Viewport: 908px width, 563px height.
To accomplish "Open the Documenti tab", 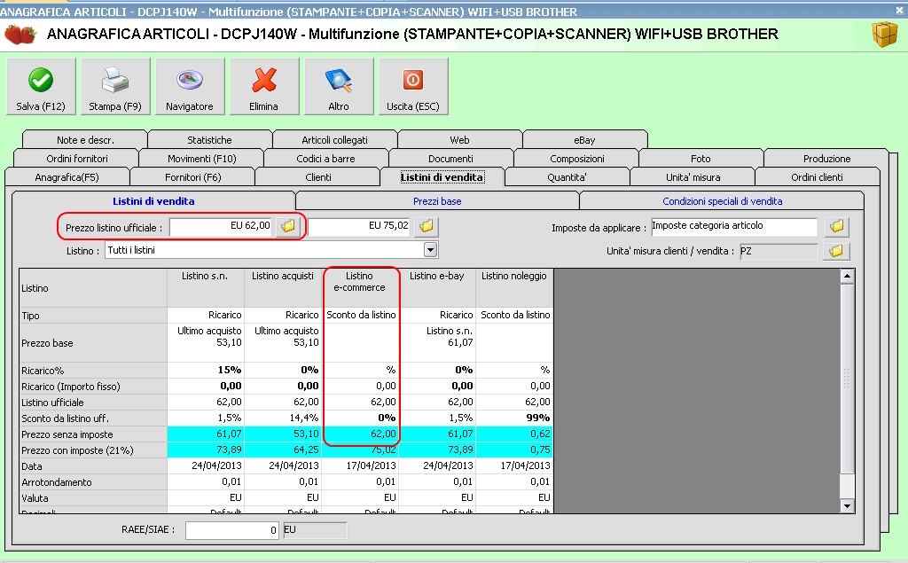I will click(x=451, y=158).
